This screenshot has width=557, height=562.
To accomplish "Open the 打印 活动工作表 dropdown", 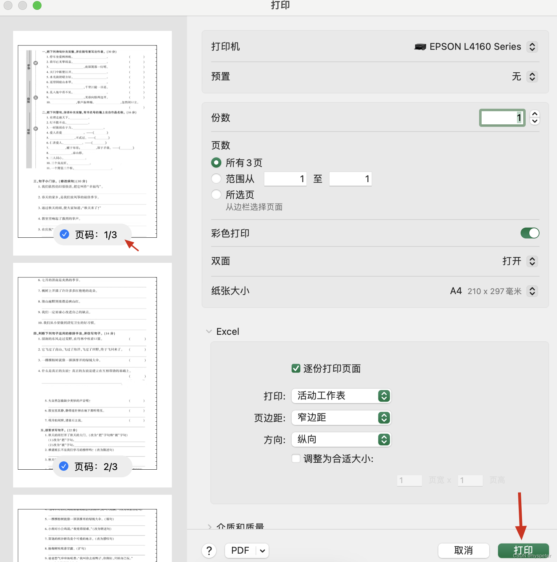I will coord(341,396).
